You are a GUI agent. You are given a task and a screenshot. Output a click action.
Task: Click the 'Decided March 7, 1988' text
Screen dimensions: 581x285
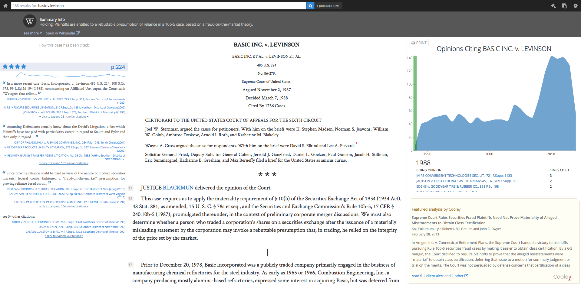coord(267,98)
